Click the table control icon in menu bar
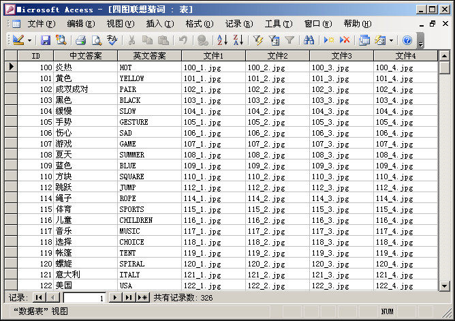455x321 pixels. pyautogui.click(x=16, y=24)
